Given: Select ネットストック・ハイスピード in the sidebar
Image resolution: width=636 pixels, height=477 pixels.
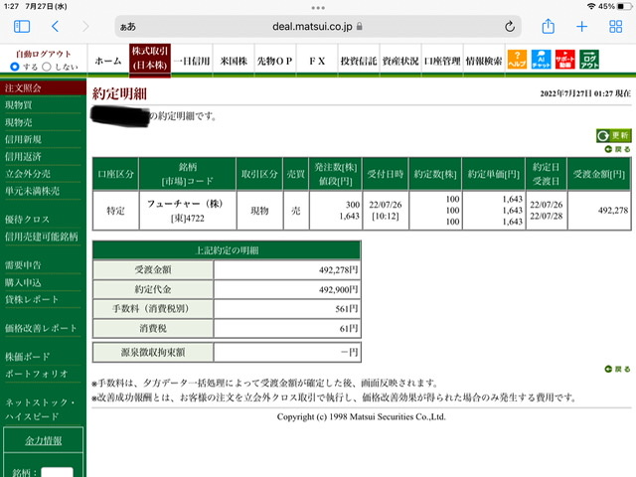Looking at the screenshot, I should point(40,409).
